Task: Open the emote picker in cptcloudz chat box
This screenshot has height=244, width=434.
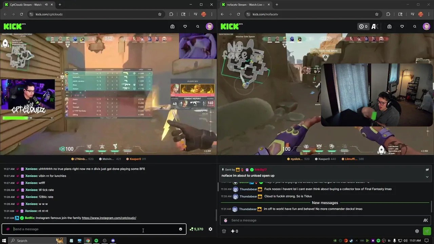Action: (x=180, y=229)
